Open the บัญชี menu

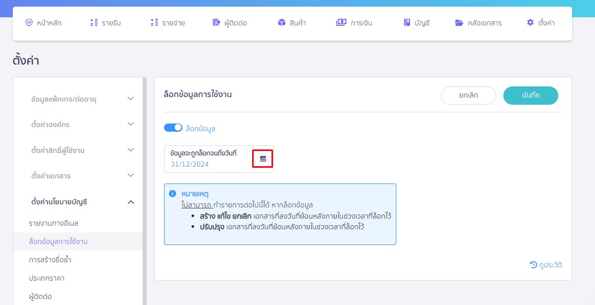click(416, 23)
